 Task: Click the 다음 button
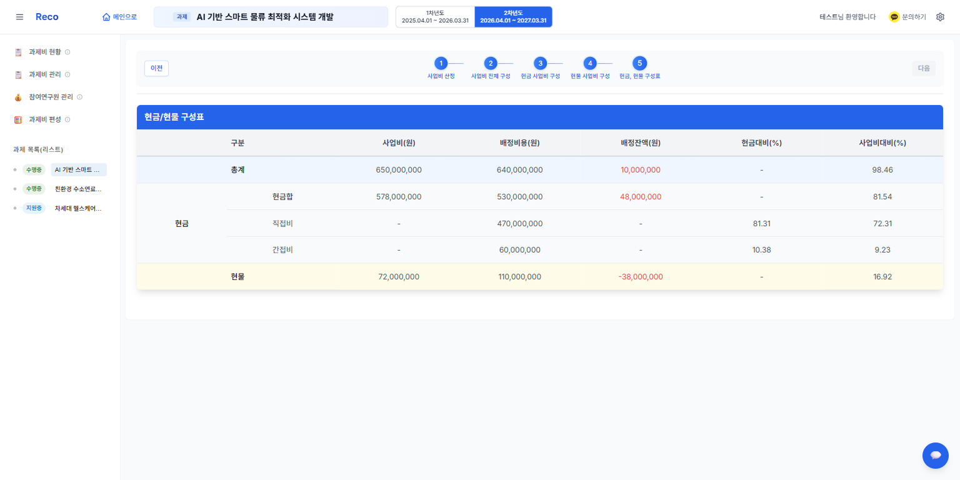pyautogui.click(x=924, y=68)
